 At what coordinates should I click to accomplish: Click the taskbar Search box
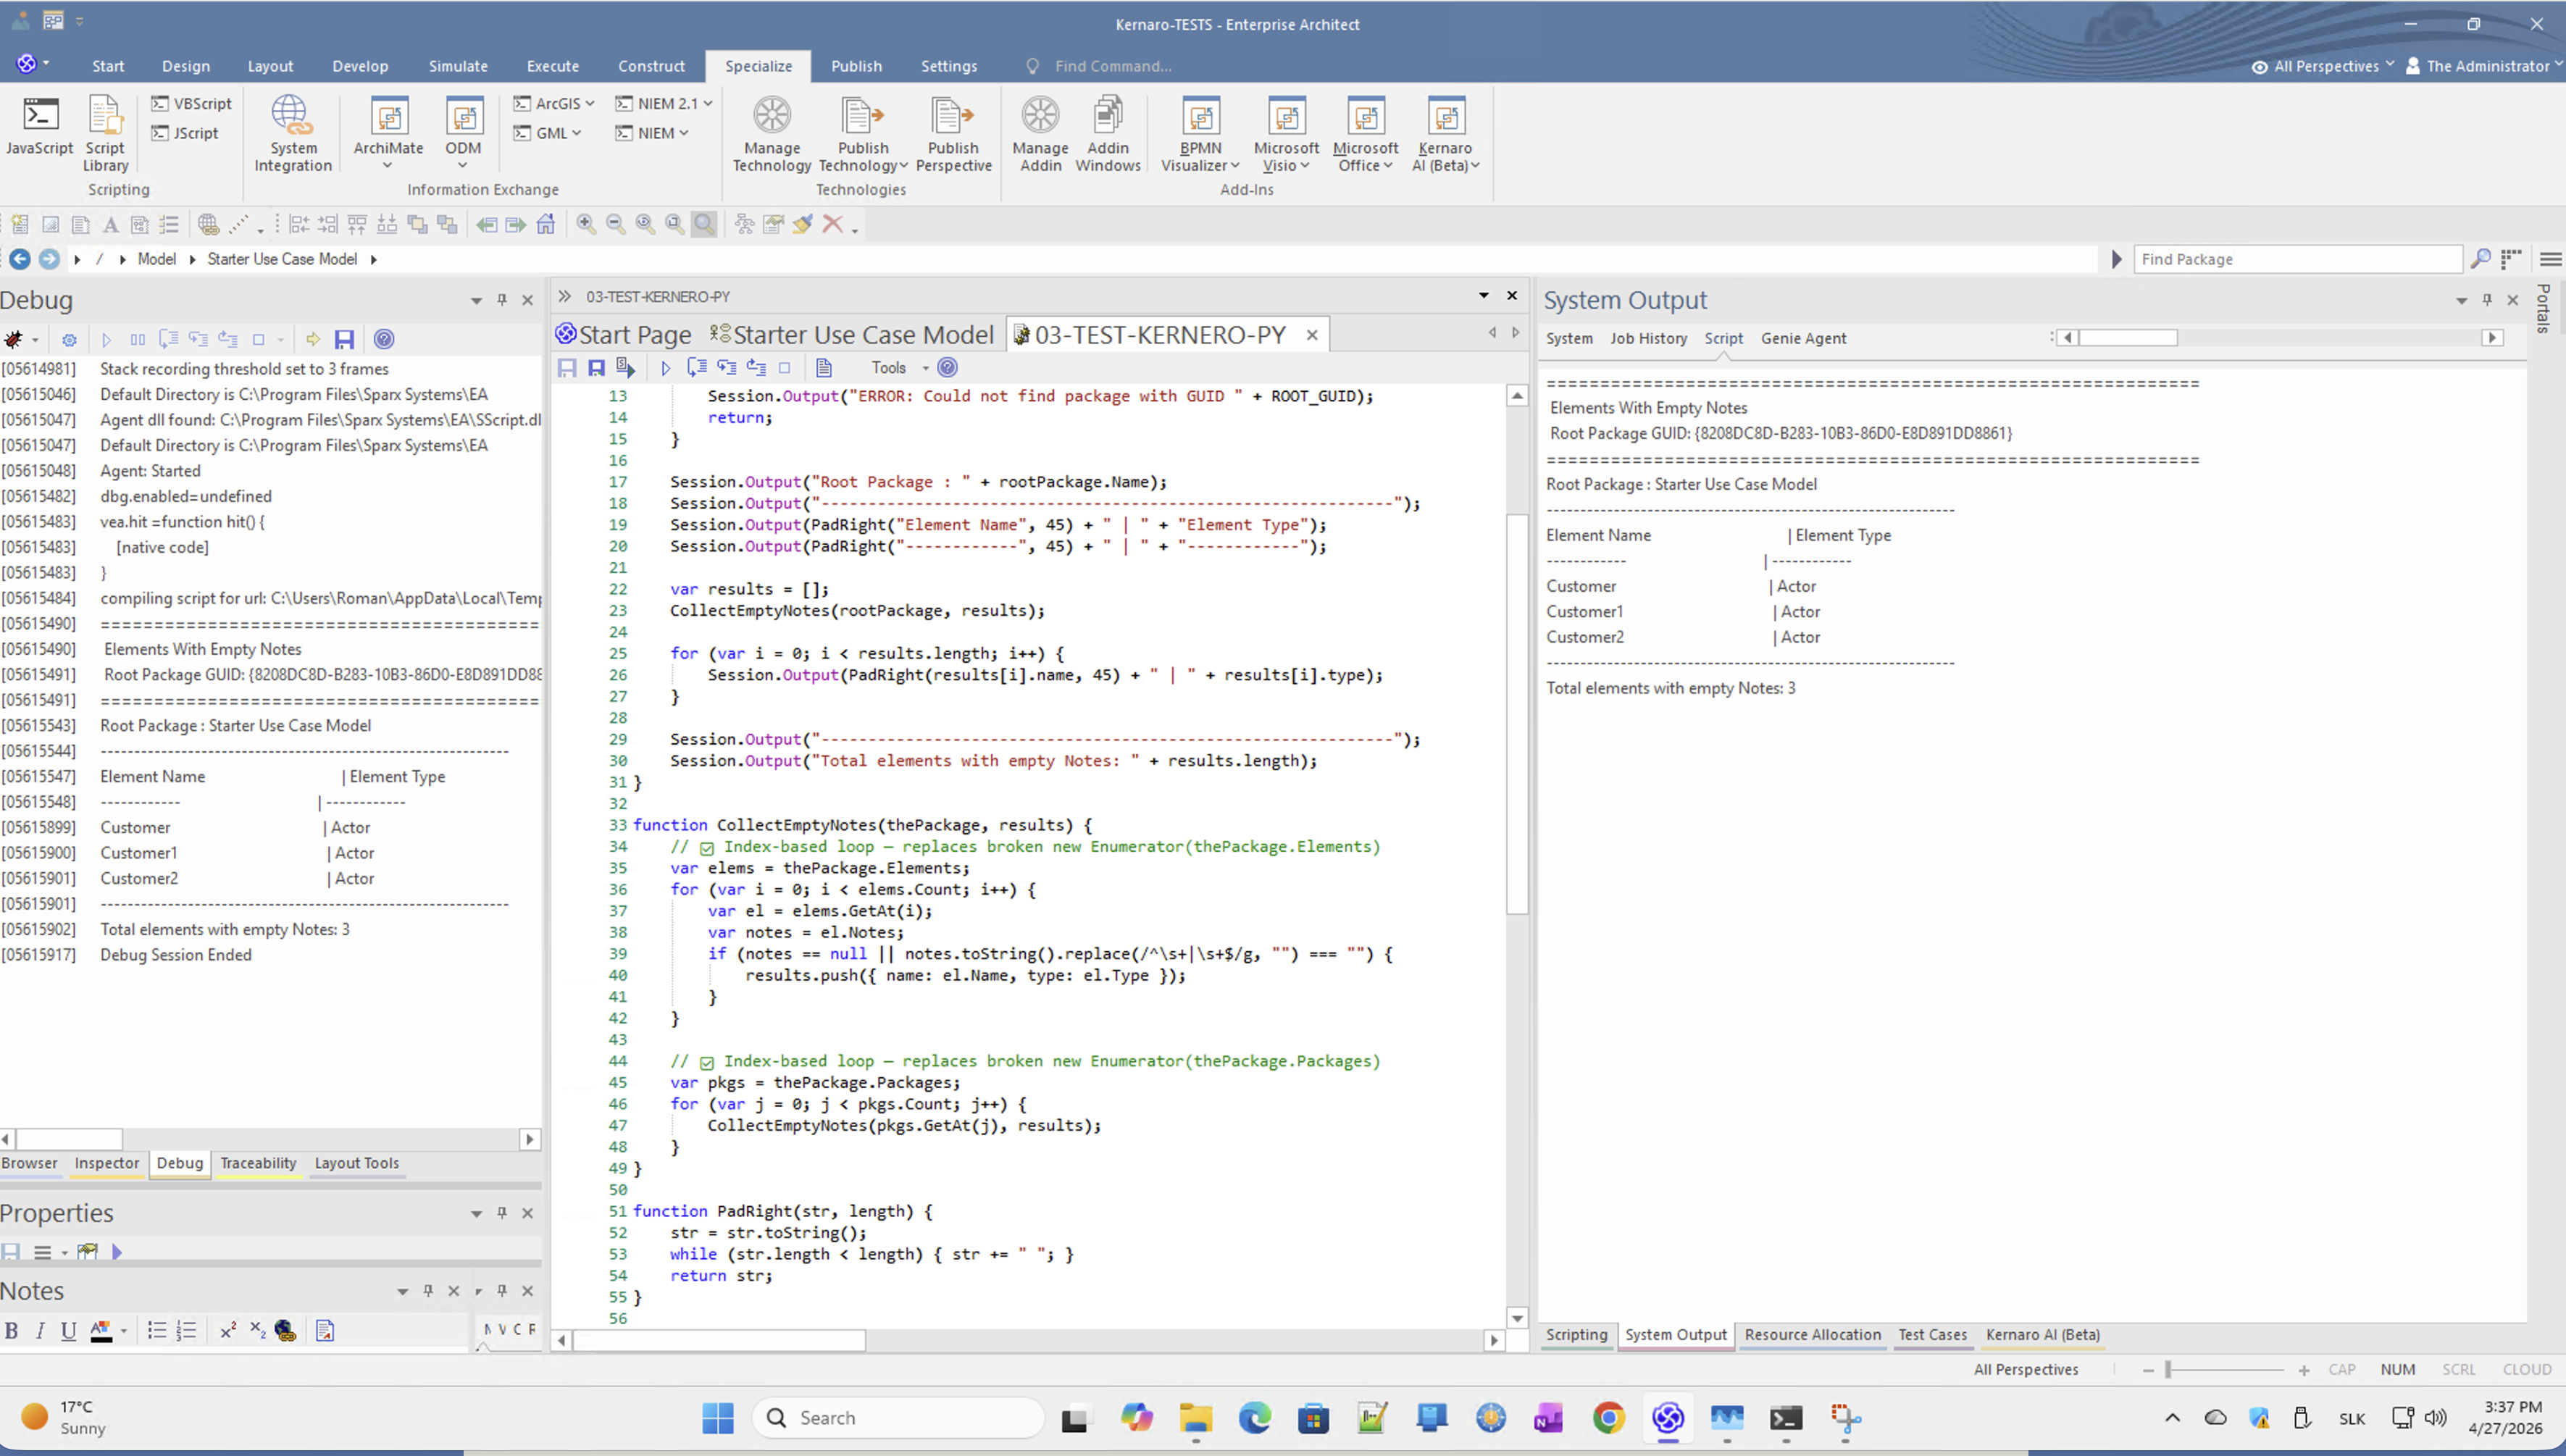(x=899, y=1418)
